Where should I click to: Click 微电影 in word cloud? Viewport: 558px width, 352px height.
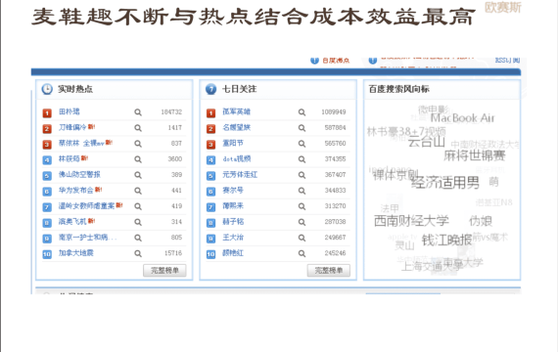434,110
